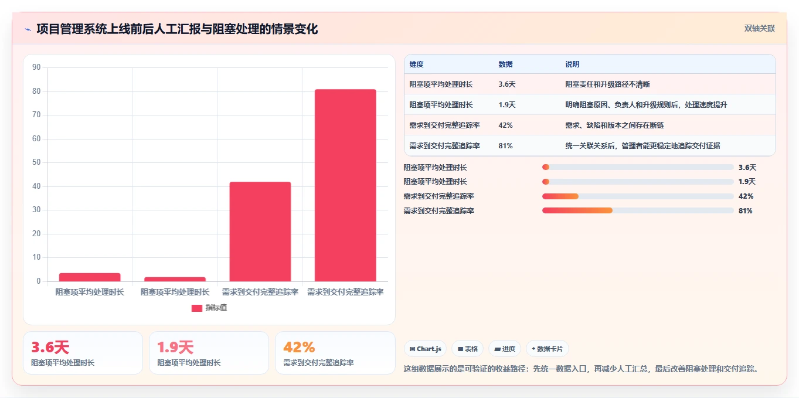Click the row label left of the 81% progress bar
Screen dimensions: 799x398
click(x=439, y=210)
